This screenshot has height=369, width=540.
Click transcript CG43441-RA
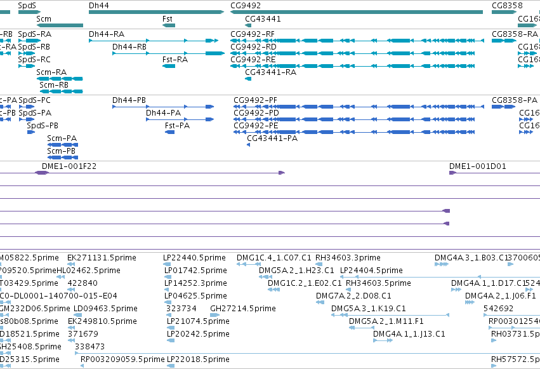[248, 79]
